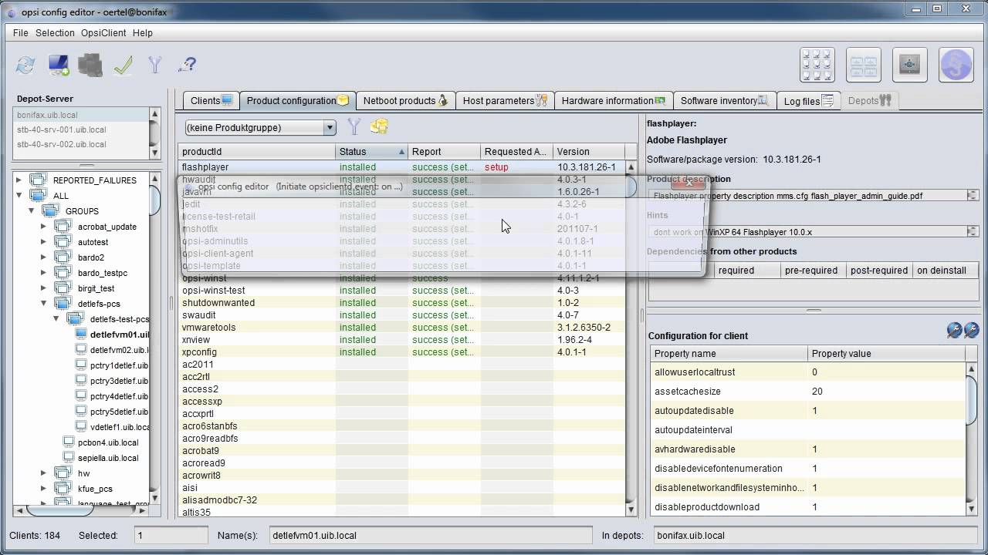Click the right blue pin icon above properties
988x555 pixels.
click(971, 331)
